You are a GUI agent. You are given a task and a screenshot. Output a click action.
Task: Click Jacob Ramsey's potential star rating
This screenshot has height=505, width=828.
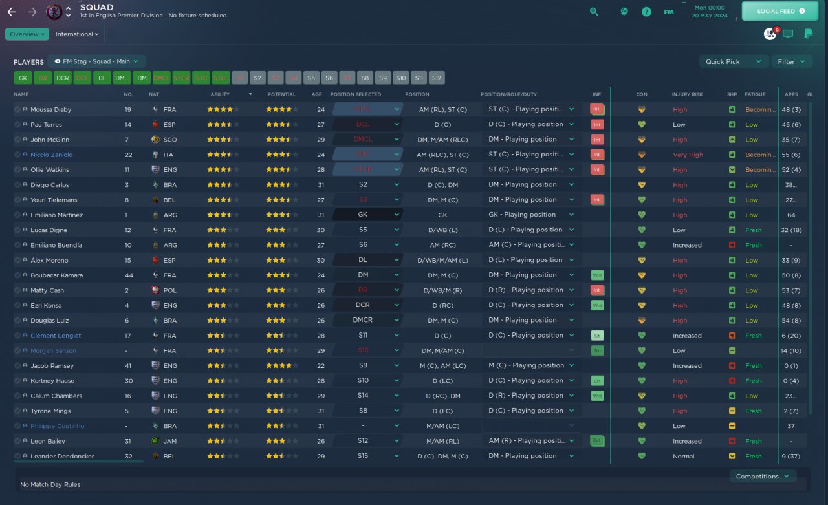point(282,365)
